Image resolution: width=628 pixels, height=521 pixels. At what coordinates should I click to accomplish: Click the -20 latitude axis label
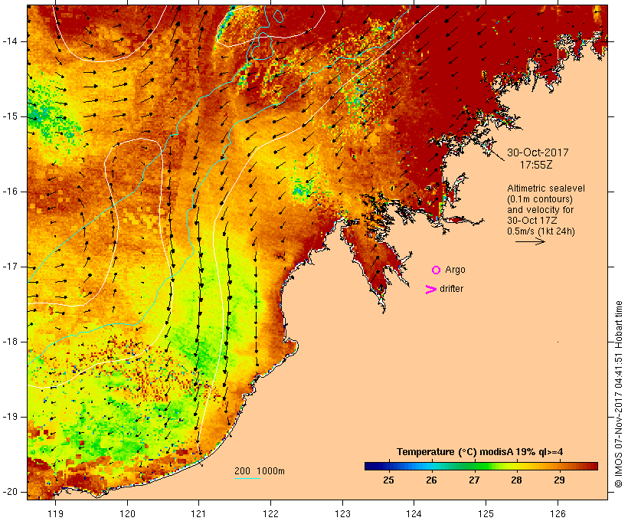(x=10, y=492)
